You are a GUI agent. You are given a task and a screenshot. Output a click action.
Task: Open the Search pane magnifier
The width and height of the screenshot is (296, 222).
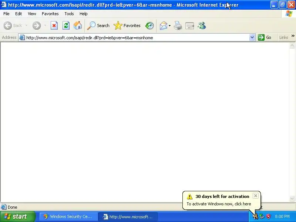98,26
